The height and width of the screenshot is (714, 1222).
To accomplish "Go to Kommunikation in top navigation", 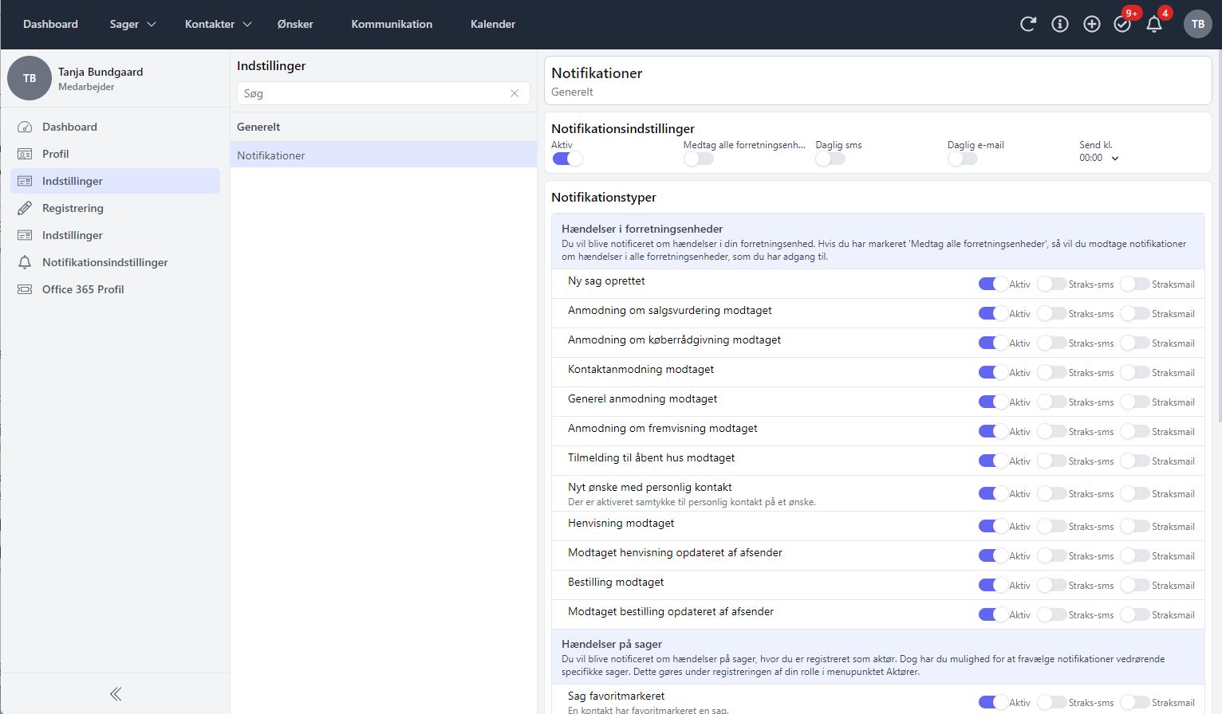I will click(x=392, y=24).
